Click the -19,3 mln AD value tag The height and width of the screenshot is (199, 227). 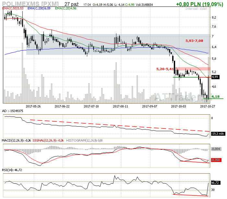coord(218,134)
